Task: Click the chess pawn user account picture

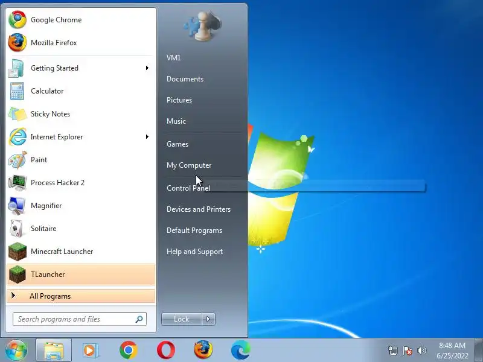Action: pos(202,26)
